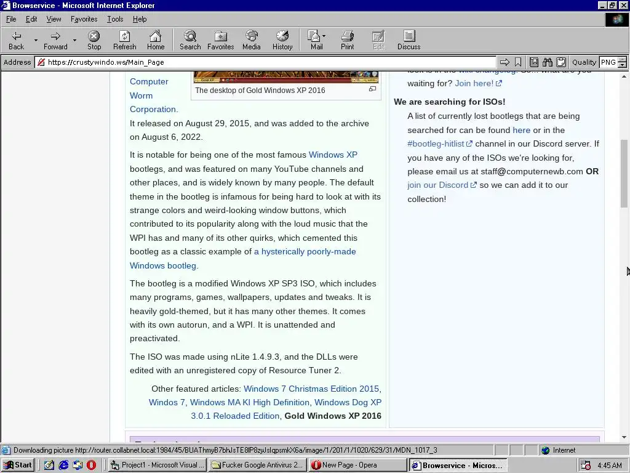Click the Join here! external link

point(478,83)
